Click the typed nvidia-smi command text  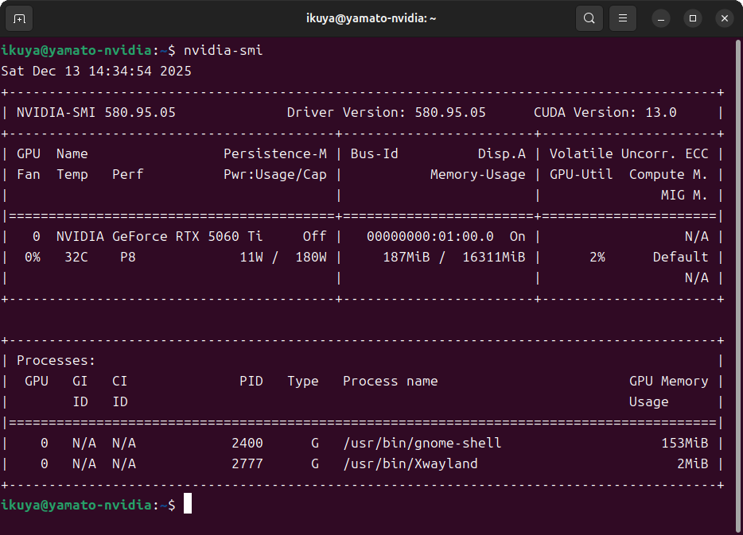point(223,50)
